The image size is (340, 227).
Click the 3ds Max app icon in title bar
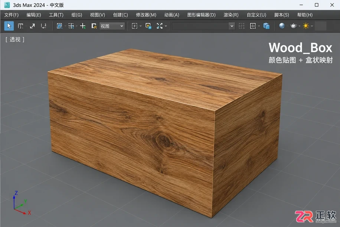click(x=7, y=5)
